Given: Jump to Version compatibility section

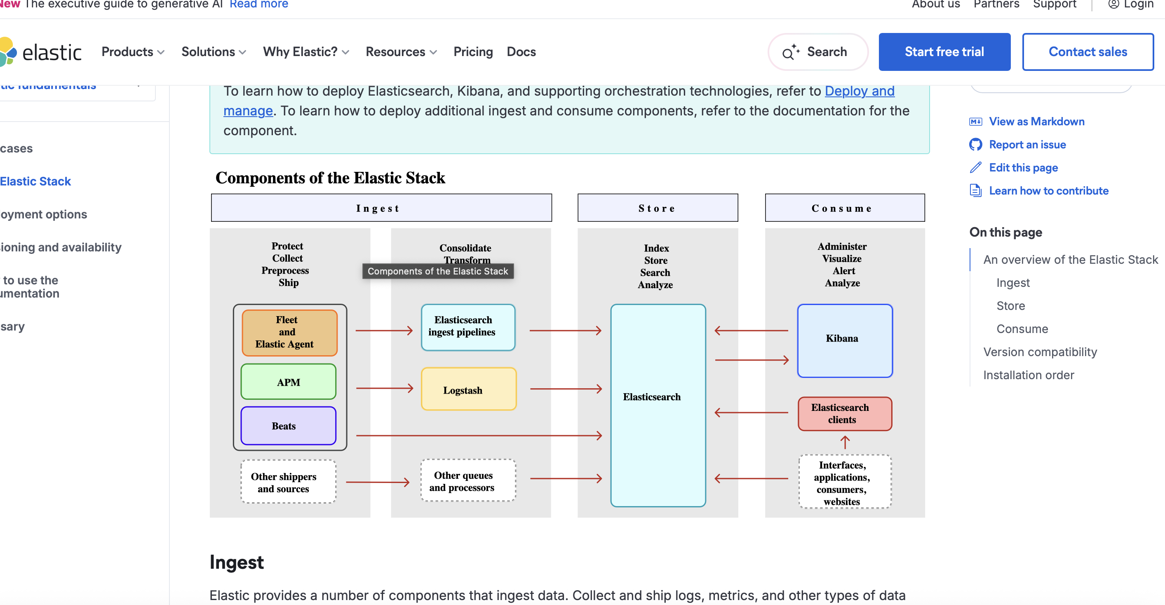Looking at the screenshot, I should click(x=1040, y=352).
